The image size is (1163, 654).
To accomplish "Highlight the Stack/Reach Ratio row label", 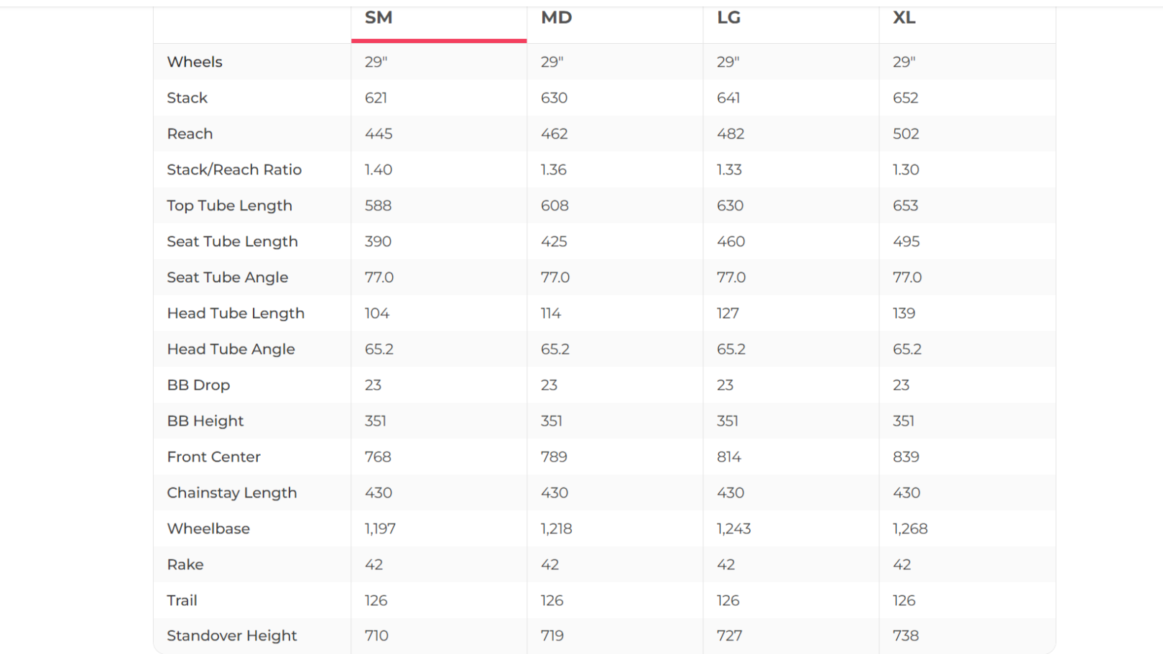I will pos(234,169).
